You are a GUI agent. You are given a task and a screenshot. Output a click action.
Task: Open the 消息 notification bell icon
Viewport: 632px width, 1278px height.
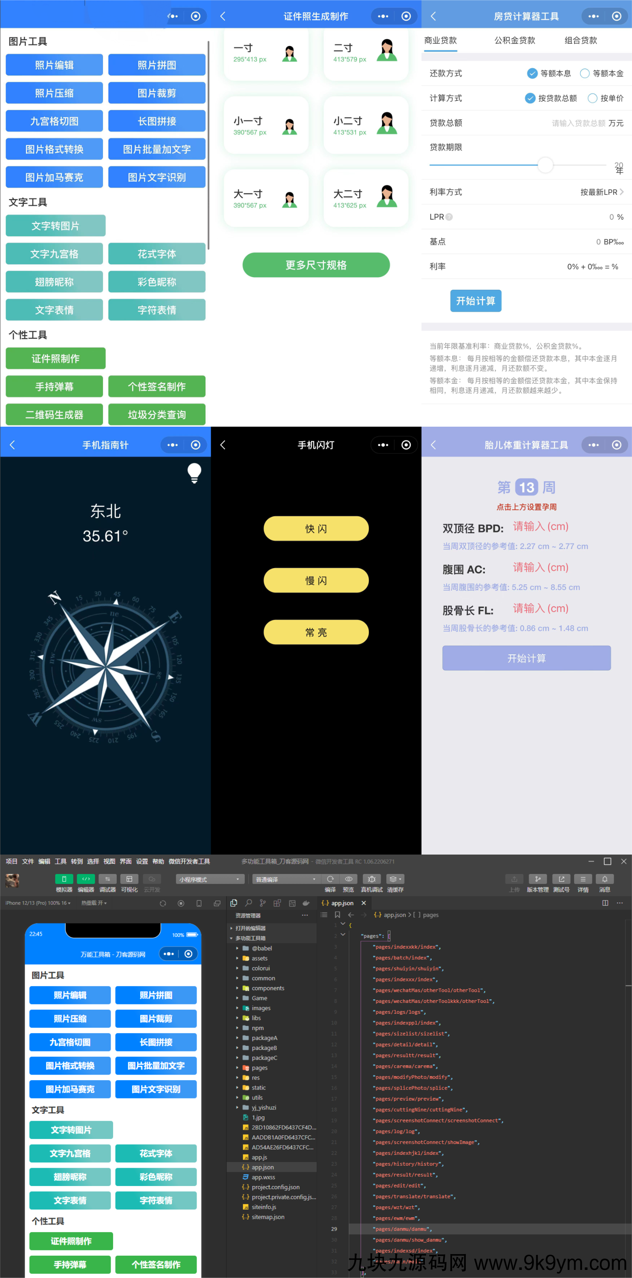[x=605, y=878]
